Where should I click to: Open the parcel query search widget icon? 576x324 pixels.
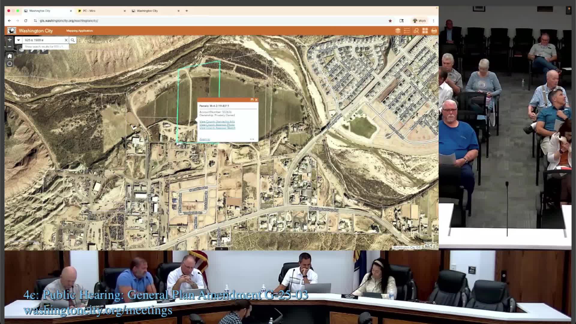[416, 31]
